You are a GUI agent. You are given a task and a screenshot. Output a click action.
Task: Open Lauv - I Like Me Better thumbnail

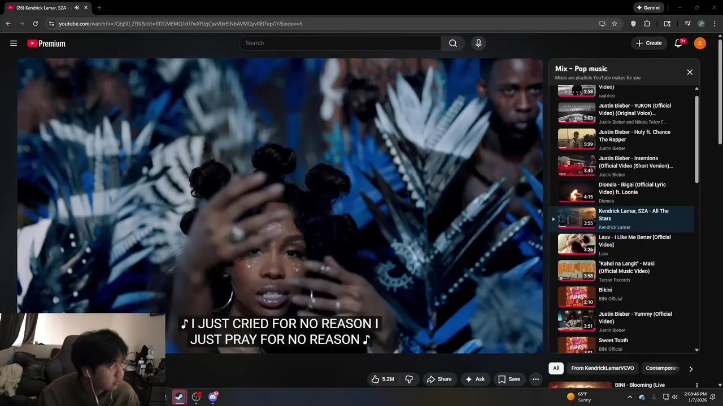click(x=577, y=245)
